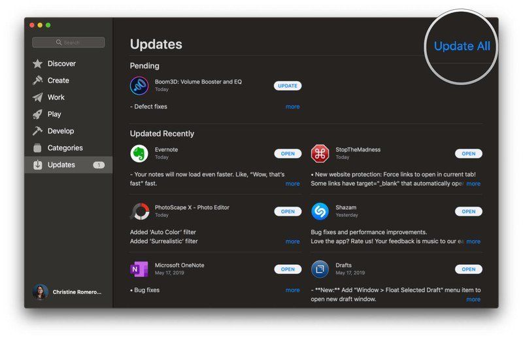Viewport: 523px width, 340px height.
Task: Expand Drafts notes with more link
Action: (x=473, y=299)
